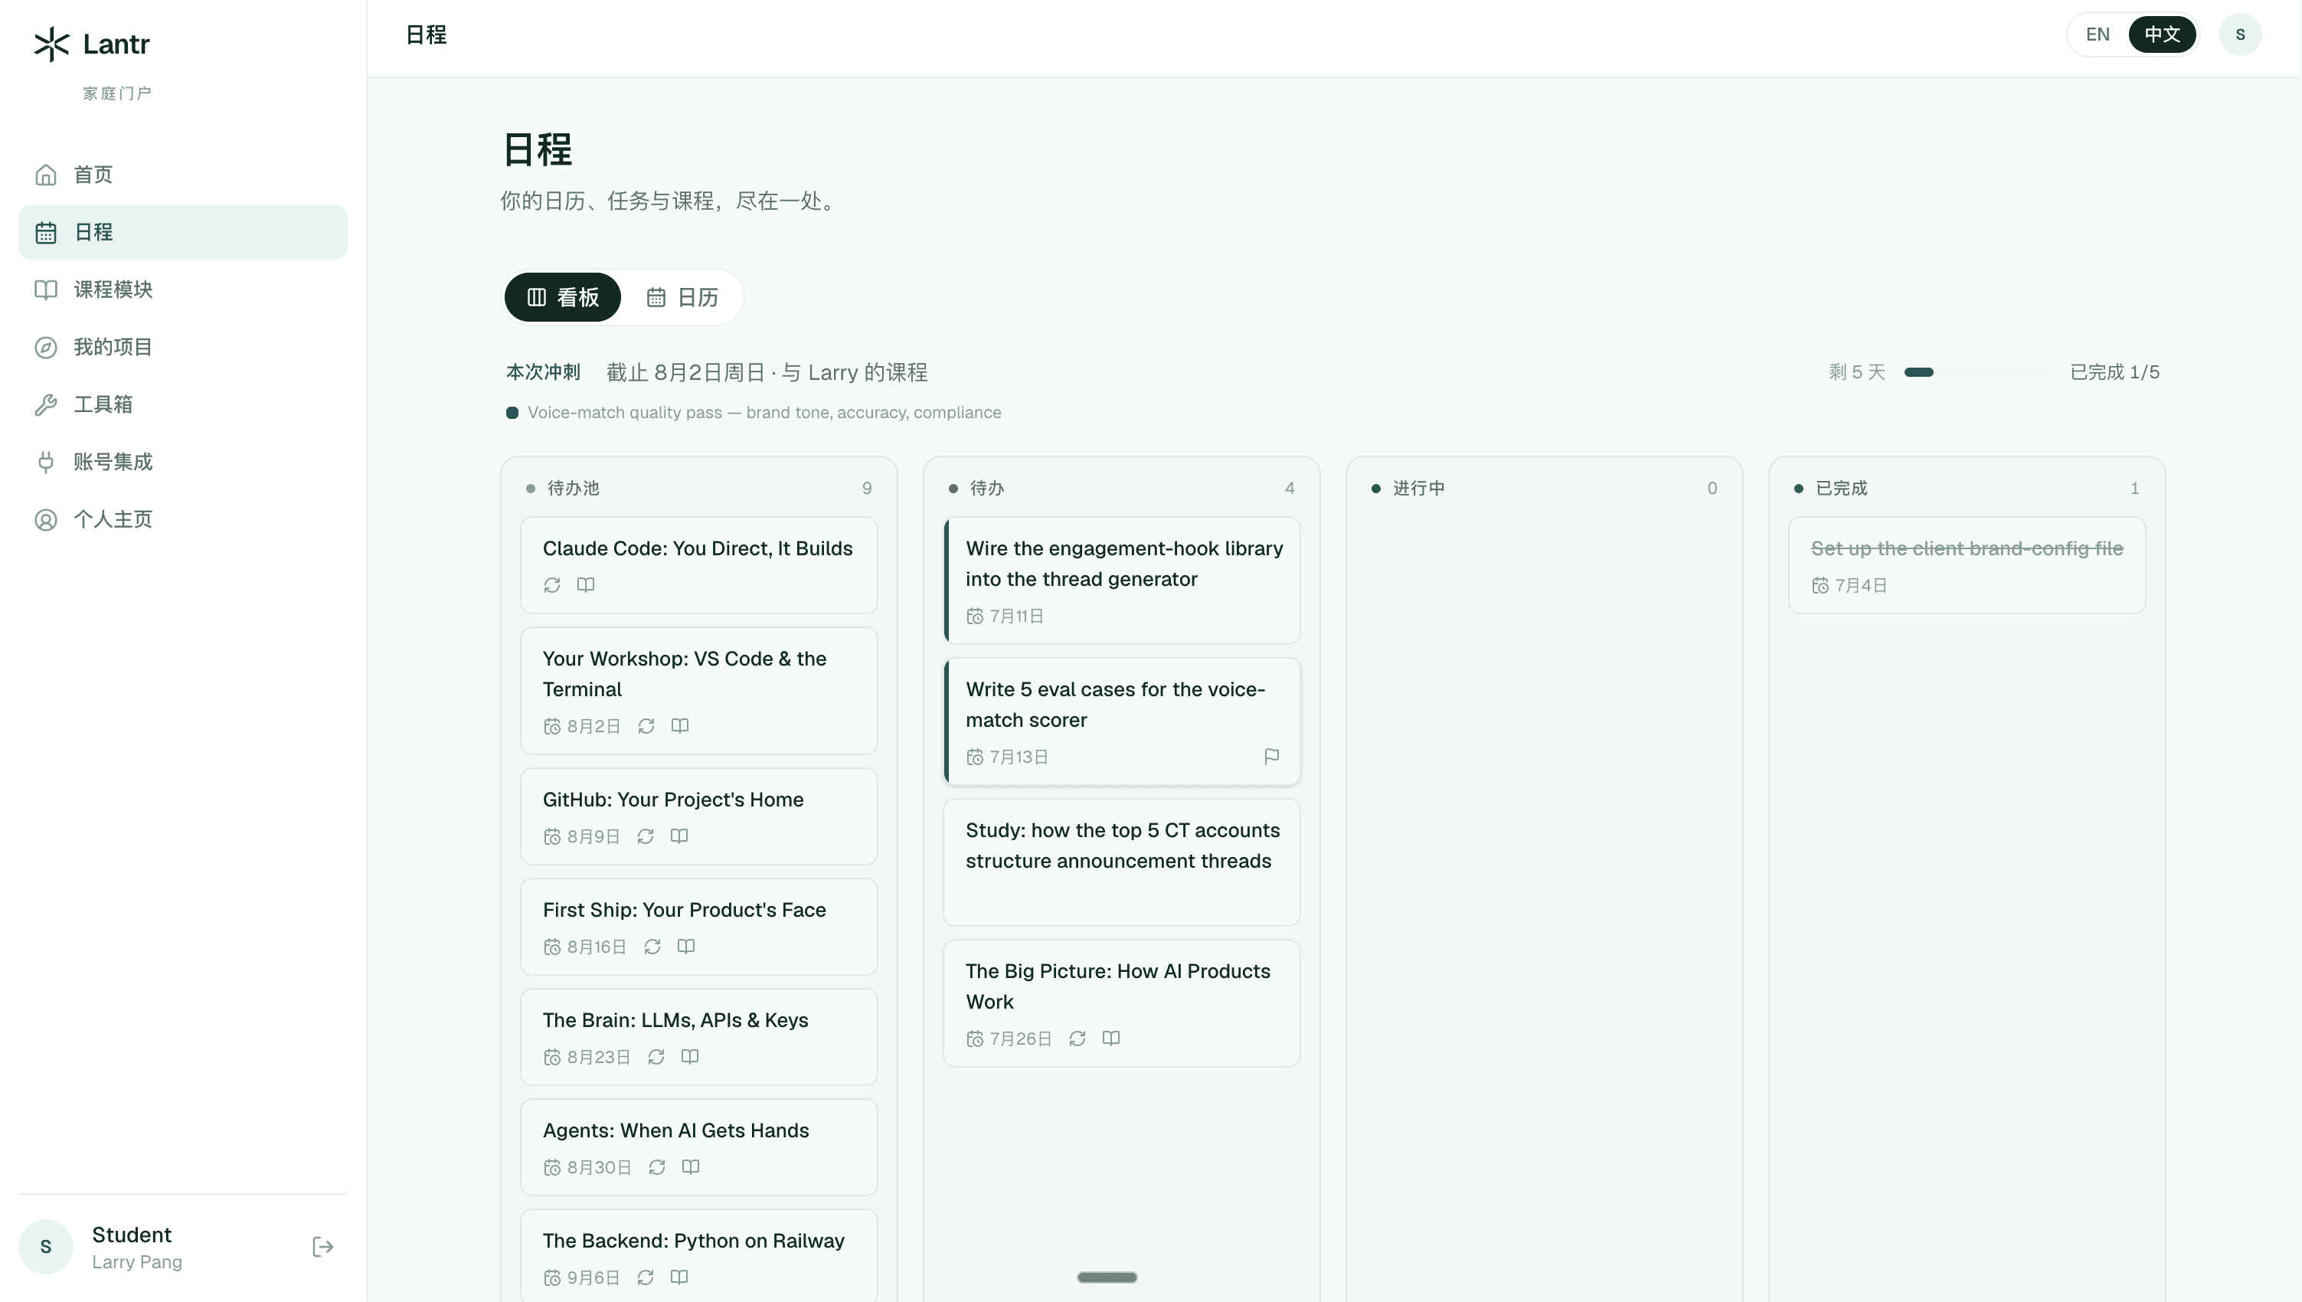The image size is (2302, 1302).
Task: Click the Lantr asterisk logo
Action: point(51,44)
